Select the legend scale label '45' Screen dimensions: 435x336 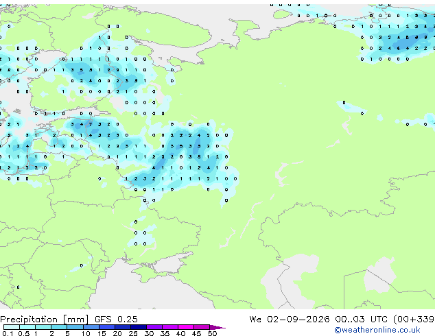coord(196,333)
